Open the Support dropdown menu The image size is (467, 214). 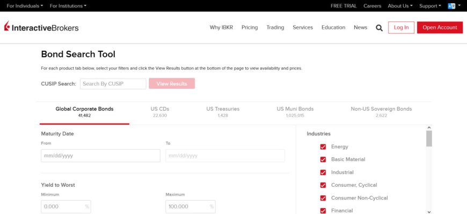pos(430,6)
